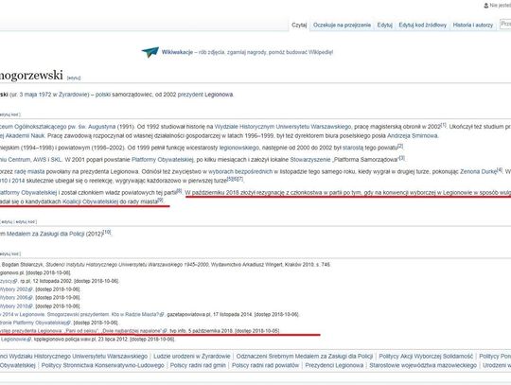Click into the search input field
Image resolution: width=511 pixels, height=385 pixels.
505,24
